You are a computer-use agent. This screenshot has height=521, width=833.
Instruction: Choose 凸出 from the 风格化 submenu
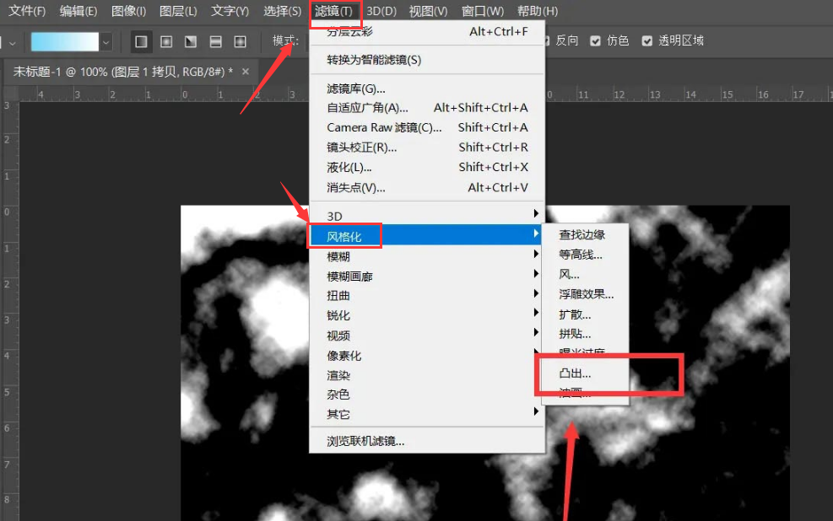576,373
